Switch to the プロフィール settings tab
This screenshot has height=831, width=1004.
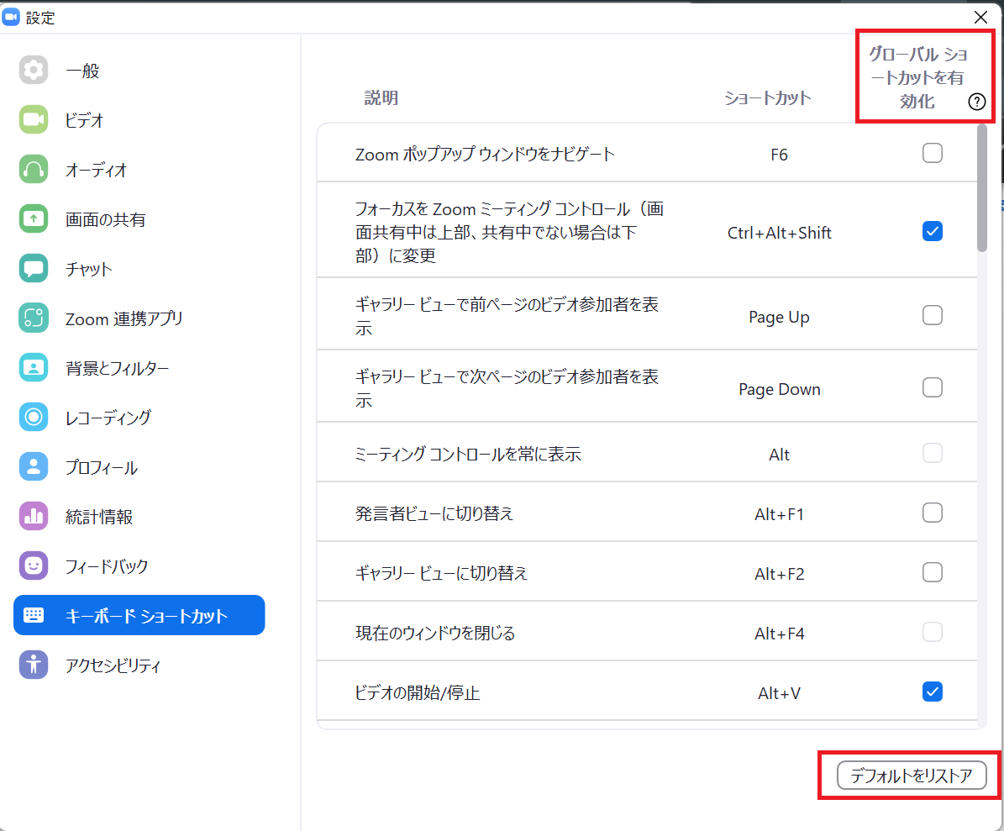[101, 467]
